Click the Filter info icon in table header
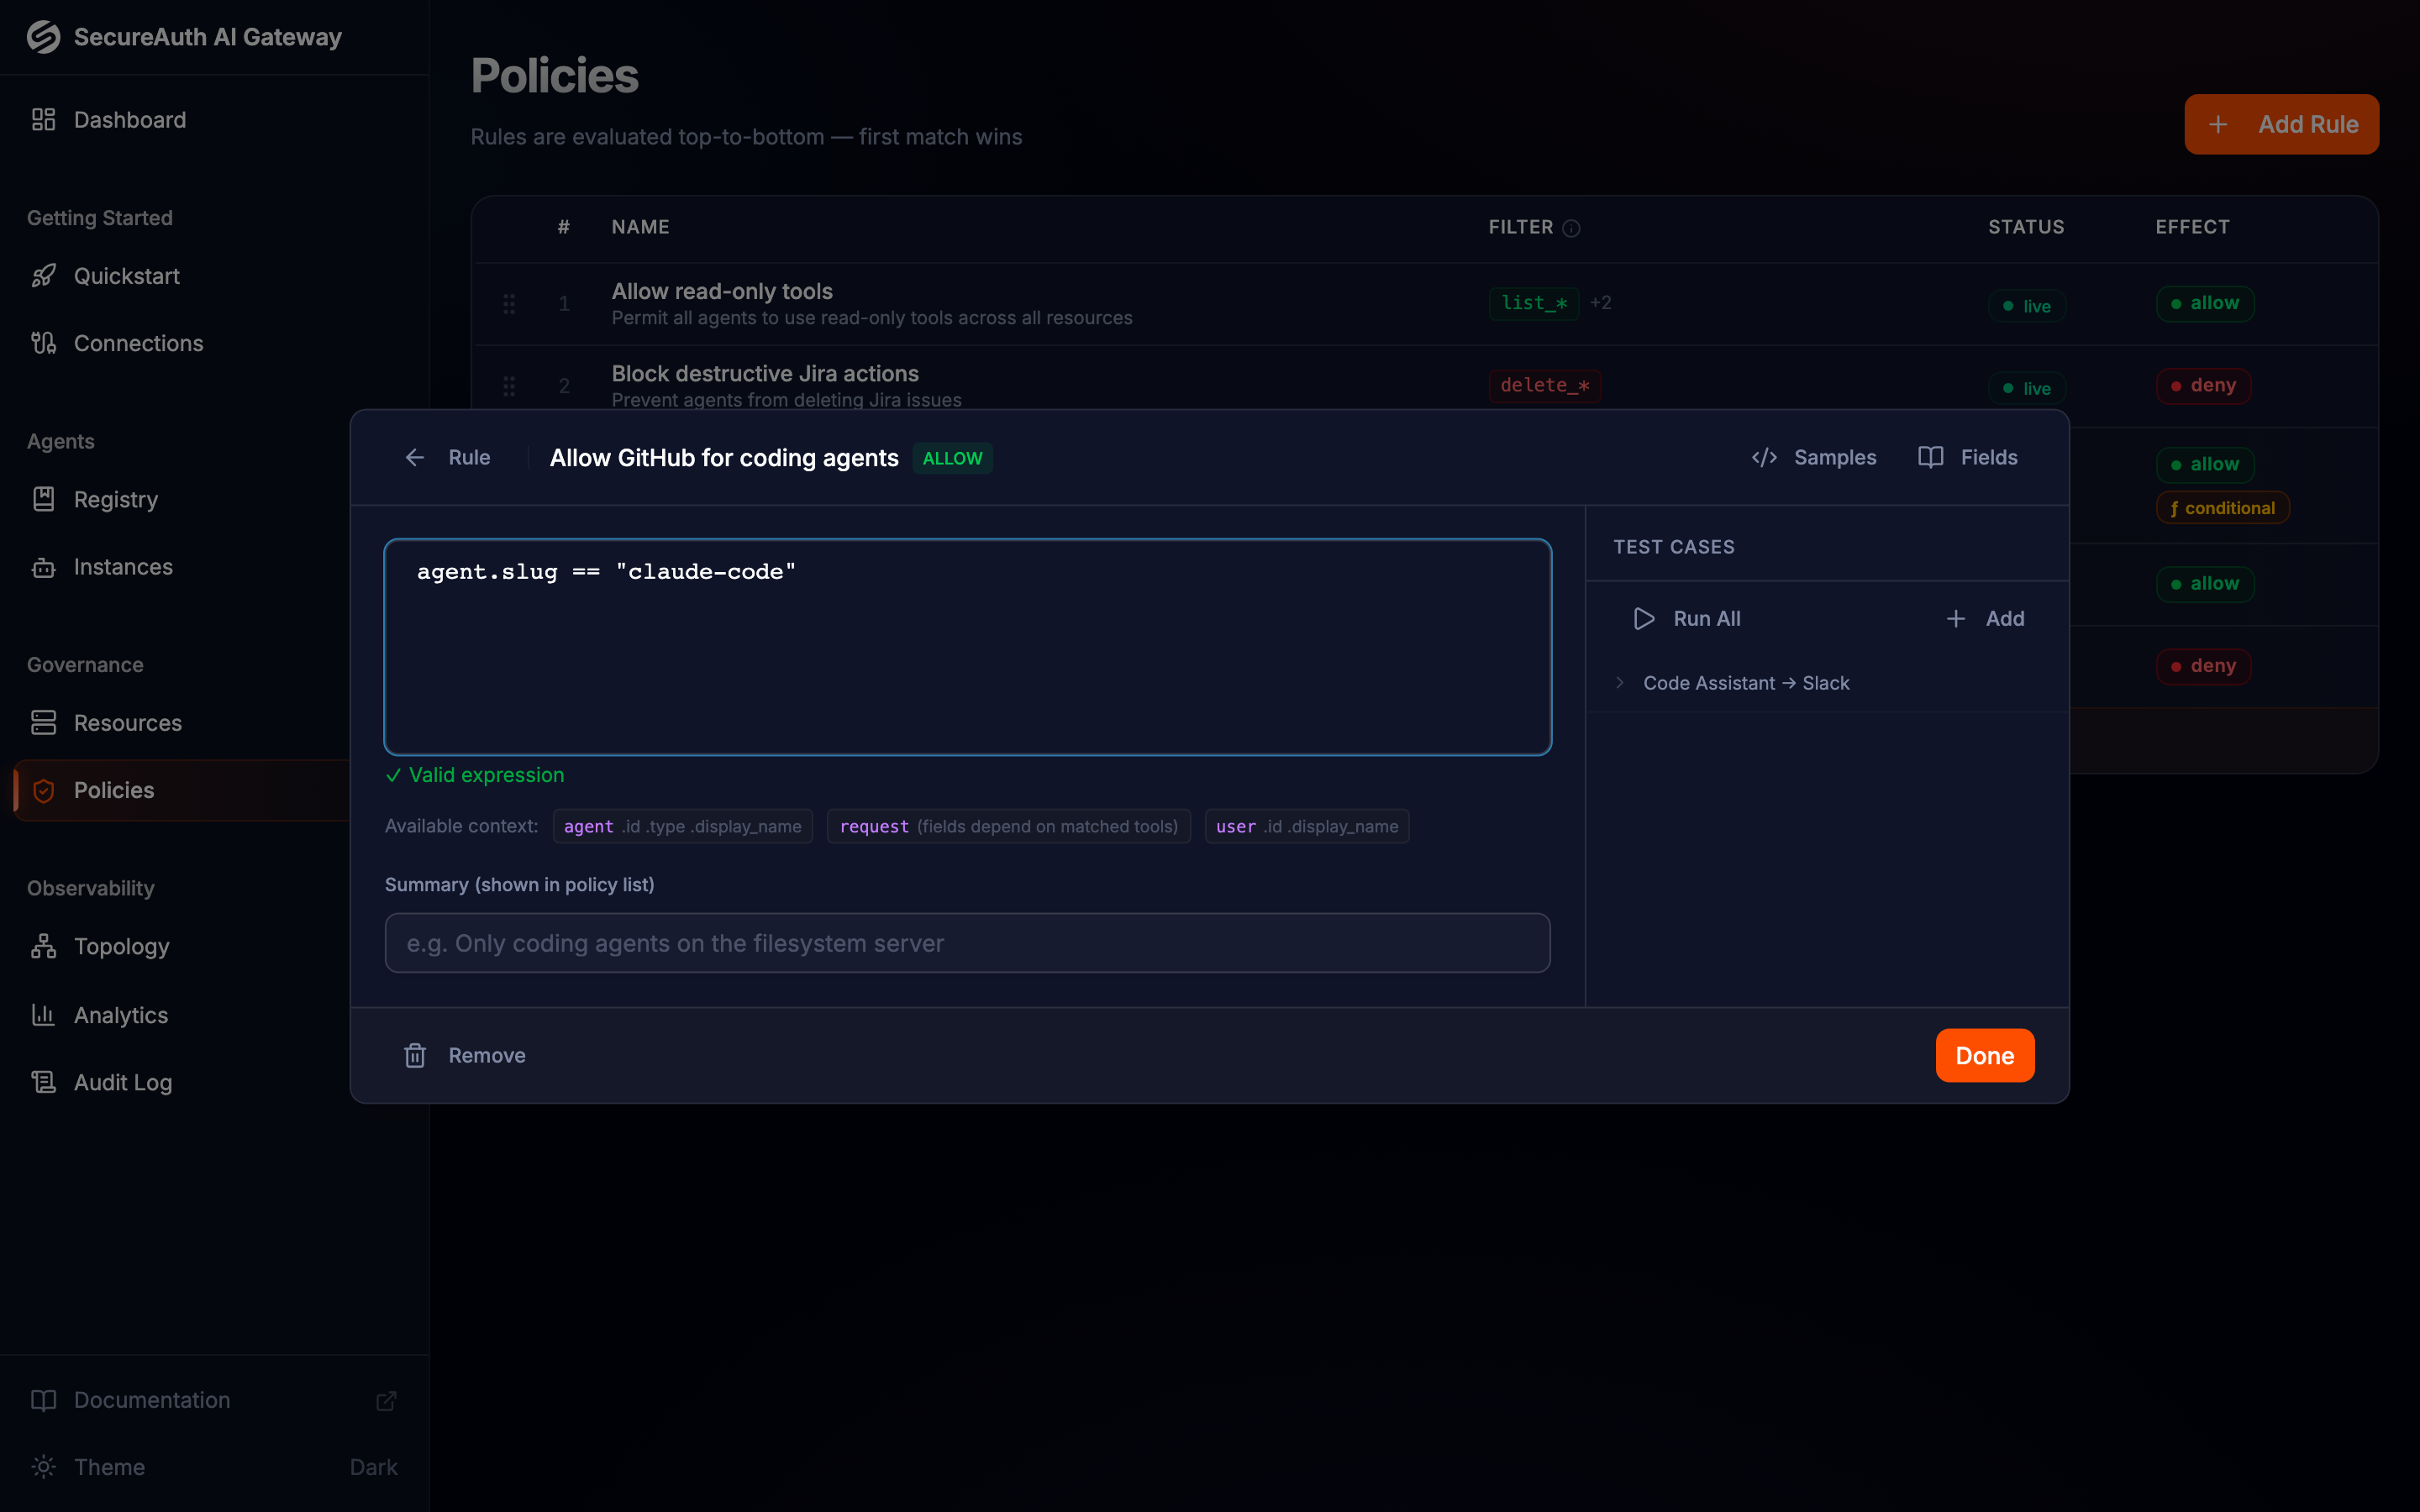This screenshot has width=2420, height=1512. pos(1571,228)
